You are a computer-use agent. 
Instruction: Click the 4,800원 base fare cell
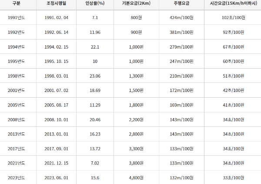(x=136, y=178)
